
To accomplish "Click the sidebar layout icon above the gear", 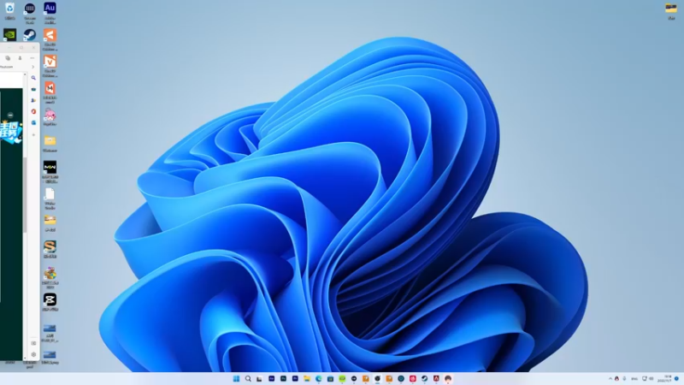I will (x=33, y=343).
